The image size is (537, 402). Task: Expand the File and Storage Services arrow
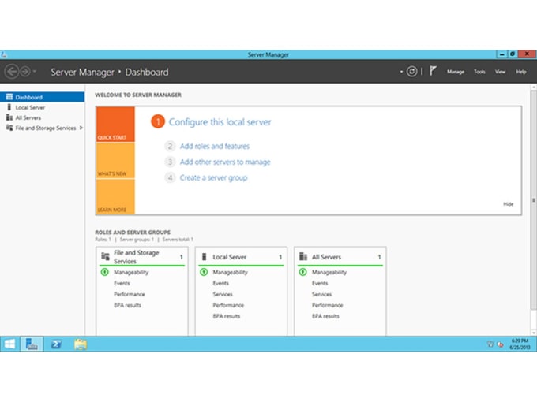click(81, 128)
